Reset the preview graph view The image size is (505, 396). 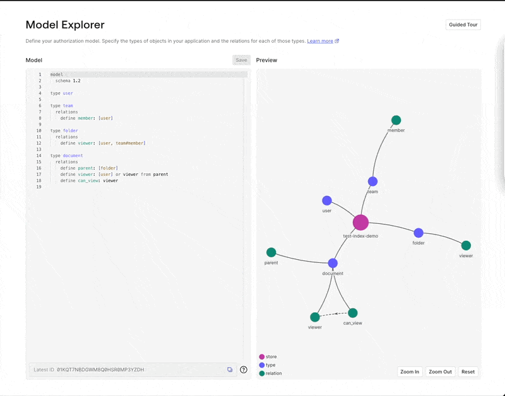coord(468,371)
